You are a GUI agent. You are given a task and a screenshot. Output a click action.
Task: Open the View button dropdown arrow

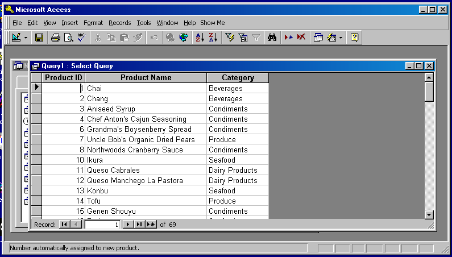(x=26, y=38)
